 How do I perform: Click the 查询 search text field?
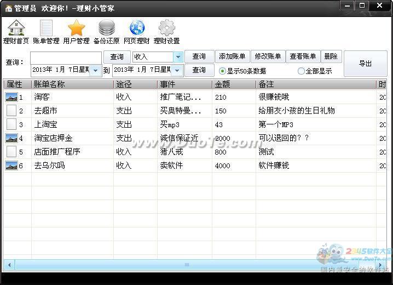click(66, 57)
